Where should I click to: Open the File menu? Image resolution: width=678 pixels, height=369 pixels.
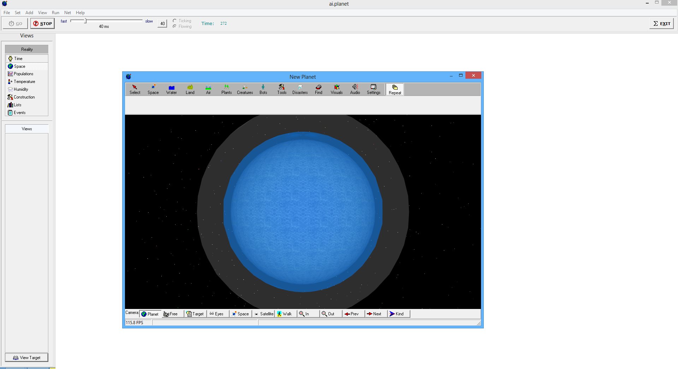[x=7, y=13]
